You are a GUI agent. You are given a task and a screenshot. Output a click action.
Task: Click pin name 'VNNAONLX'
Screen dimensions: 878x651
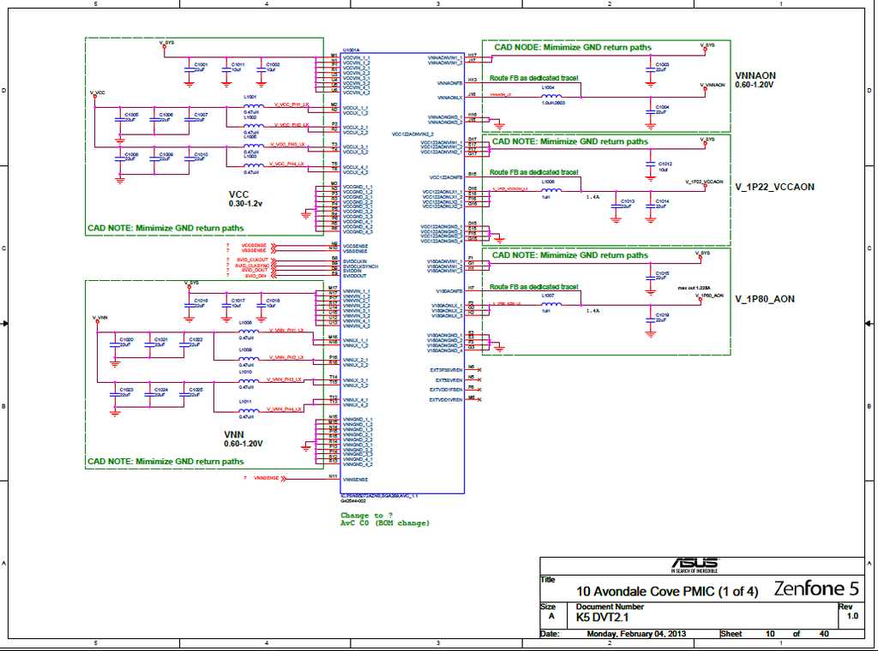click(x=450, y=98)
